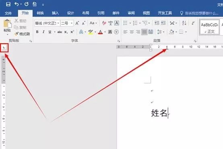Click the Redo/repeat icon
223x149 pixels.
27,4
